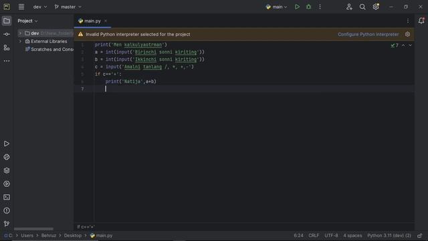Expand External Libraries node
428x241 pixels.
tap(20, 42)
